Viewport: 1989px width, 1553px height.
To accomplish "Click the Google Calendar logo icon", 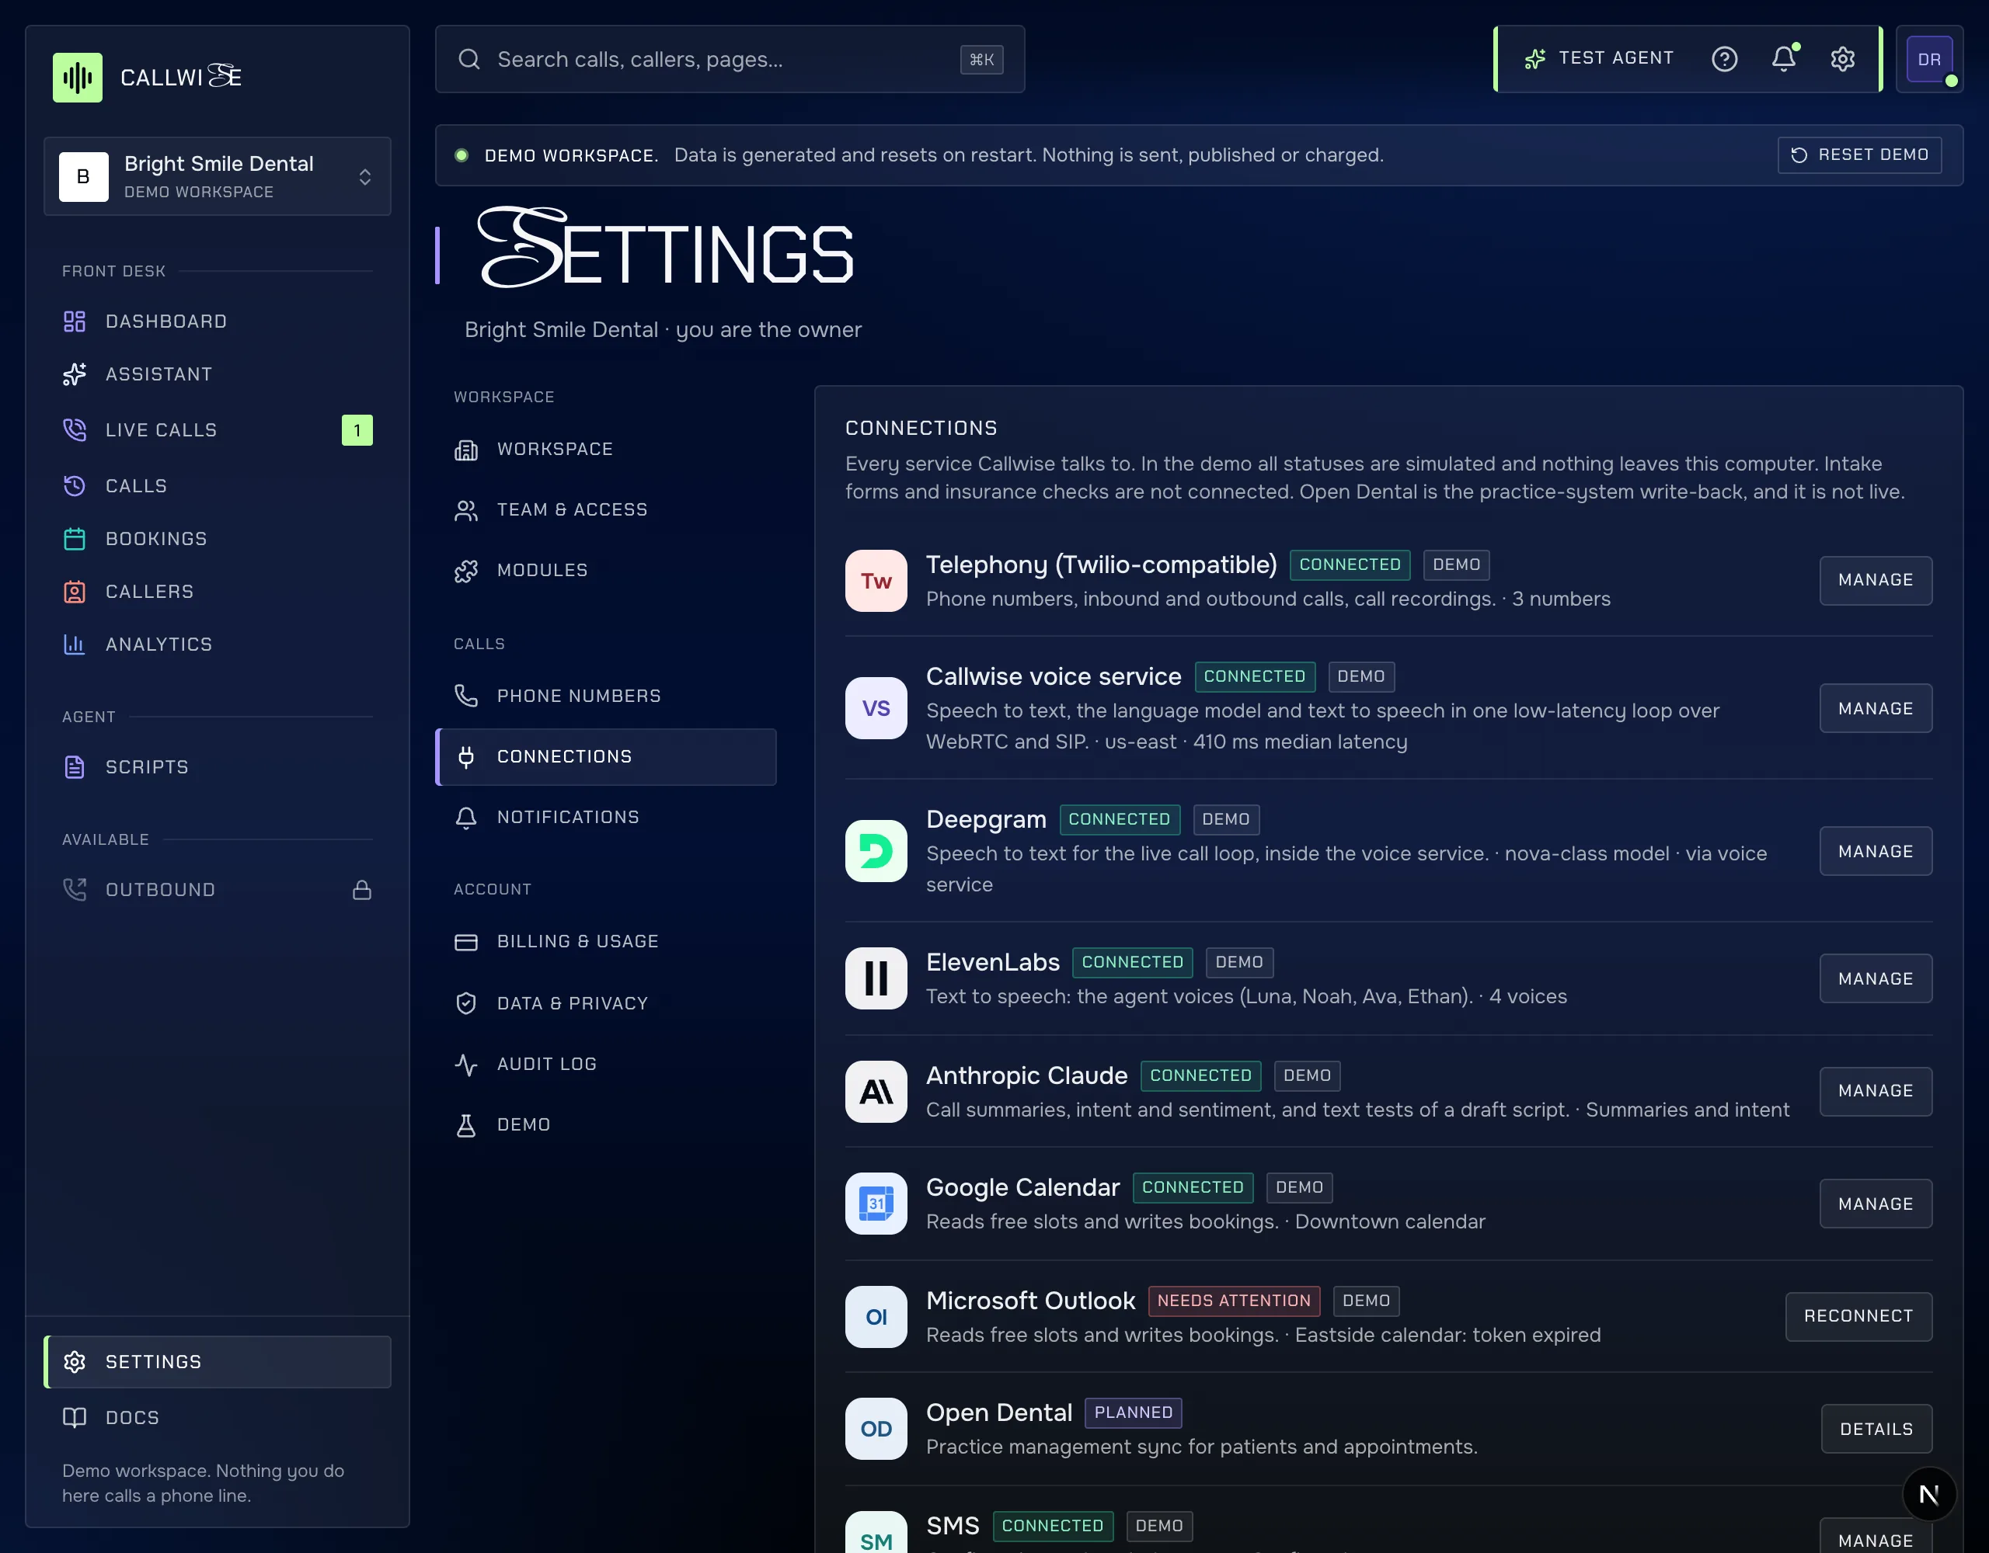I will (x=875, y=1204).
